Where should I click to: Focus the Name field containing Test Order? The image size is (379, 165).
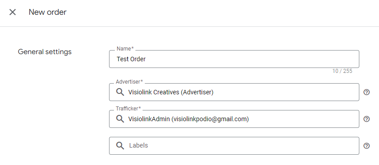(234, 59)
